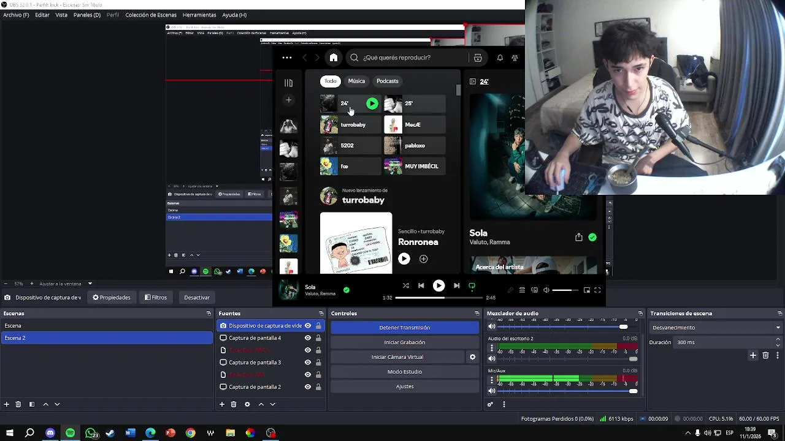Move the scene down with the arrow
785x441 pixels.
click(57, 404)
